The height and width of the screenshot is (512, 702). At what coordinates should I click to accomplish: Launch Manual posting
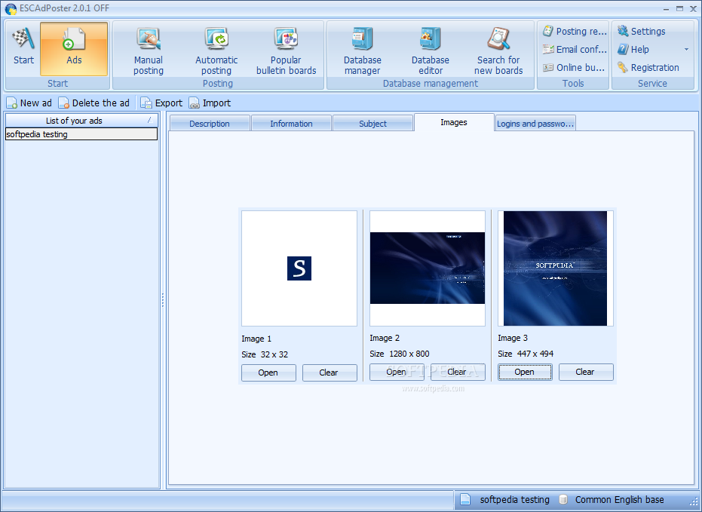pyautogui.click(x=149, y=51)
